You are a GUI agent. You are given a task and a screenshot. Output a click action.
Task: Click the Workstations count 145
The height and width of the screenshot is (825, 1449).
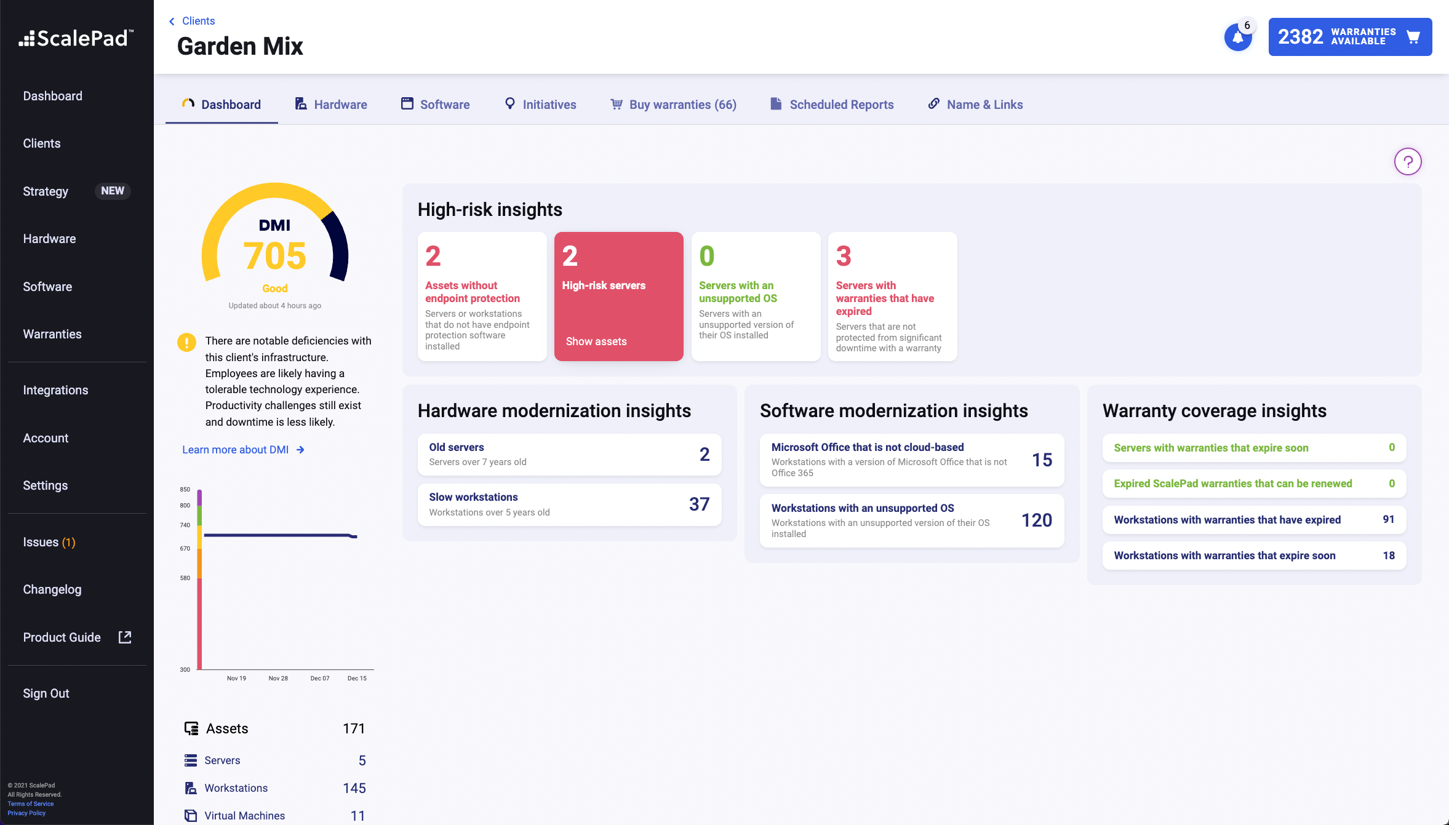[x=354, y=788]
